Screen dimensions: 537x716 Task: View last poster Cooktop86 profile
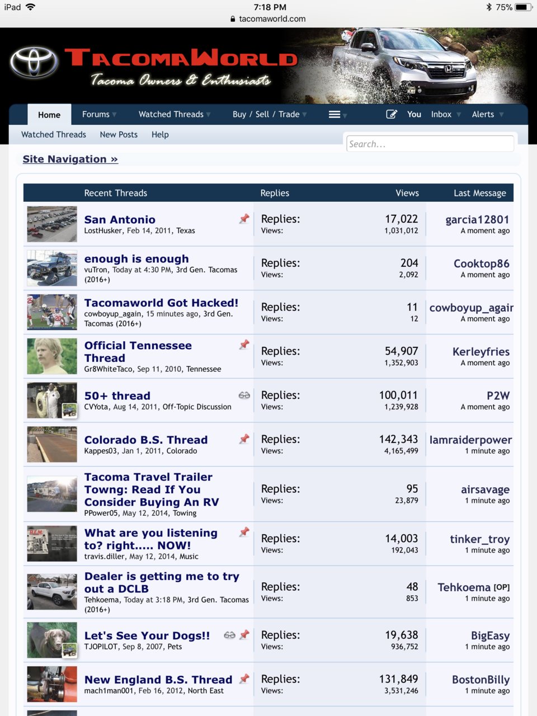(x=482, y=263)
